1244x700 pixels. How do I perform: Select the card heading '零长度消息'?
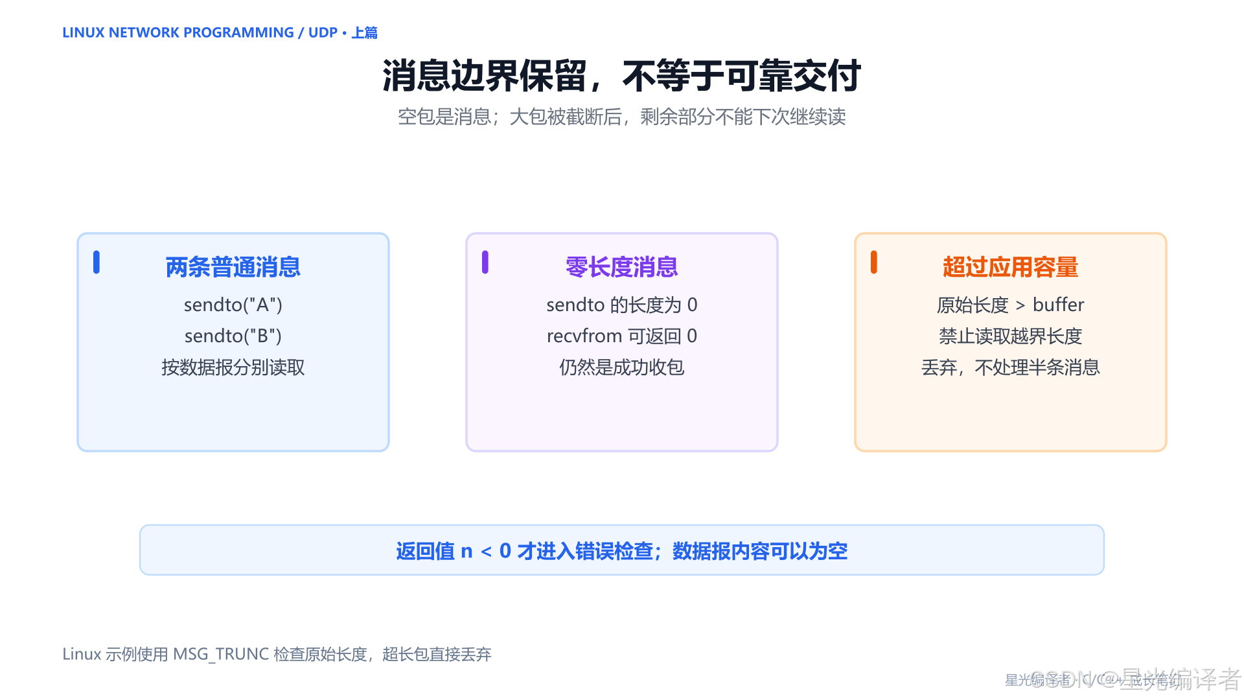[621, 267]
